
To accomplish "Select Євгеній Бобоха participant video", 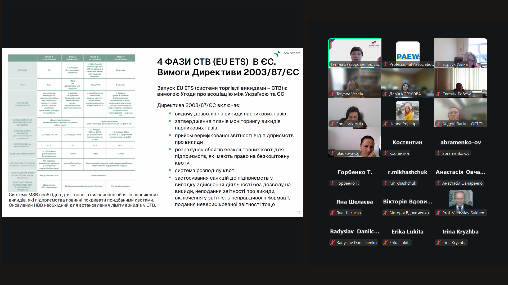I will 460,83.
